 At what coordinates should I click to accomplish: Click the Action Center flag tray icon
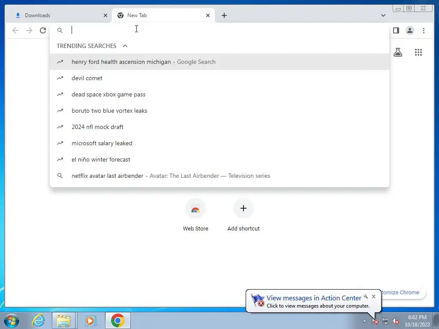375,321
